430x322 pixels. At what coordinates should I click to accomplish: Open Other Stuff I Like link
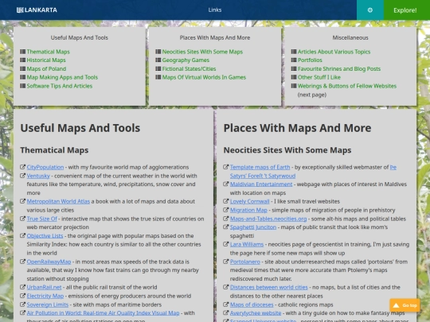[x=319, y=77]
